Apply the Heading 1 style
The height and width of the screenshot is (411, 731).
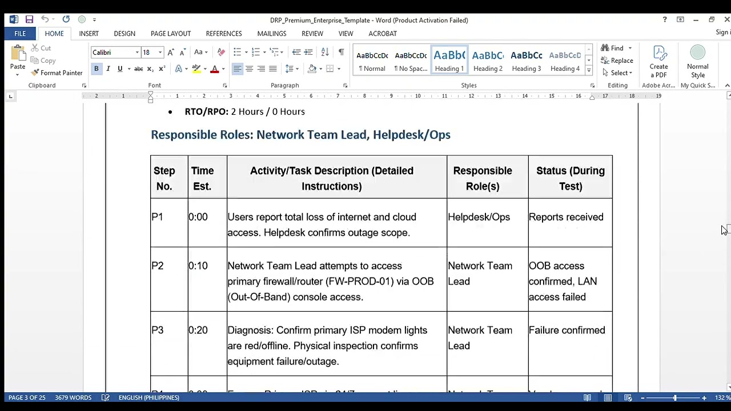(449, 61)
